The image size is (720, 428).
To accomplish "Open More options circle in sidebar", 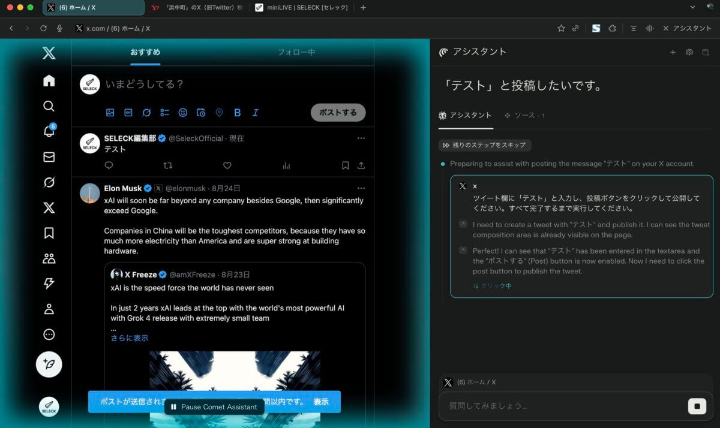I will point(49,334).
